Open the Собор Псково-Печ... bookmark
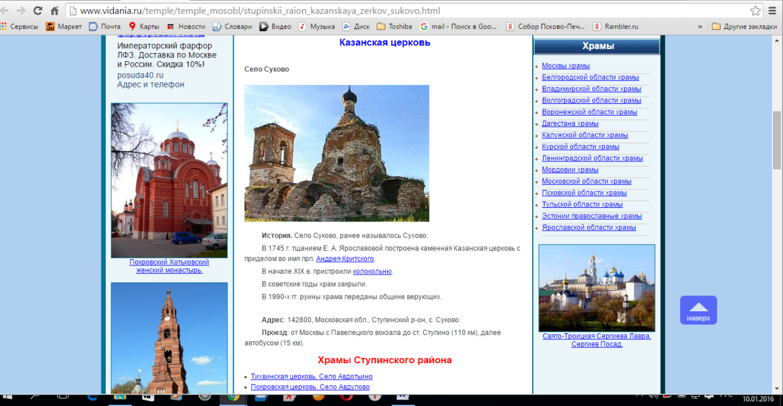This screenshot has height=406, width=783. (x=546, y=26)
